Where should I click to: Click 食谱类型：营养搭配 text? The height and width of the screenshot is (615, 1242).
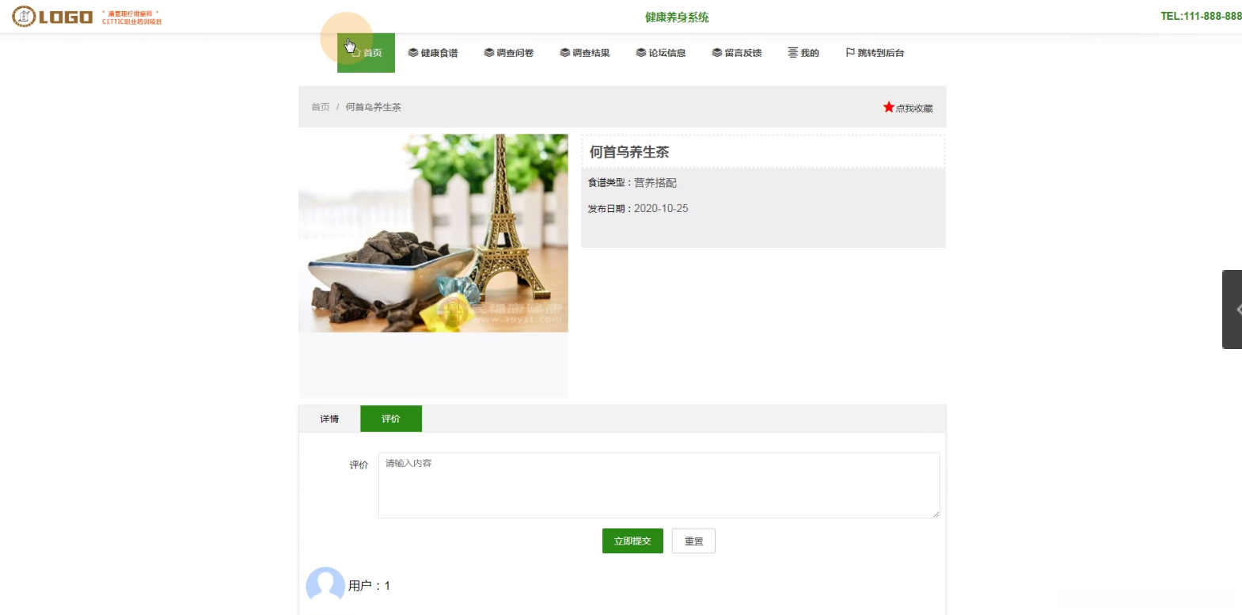pos(632,183)
